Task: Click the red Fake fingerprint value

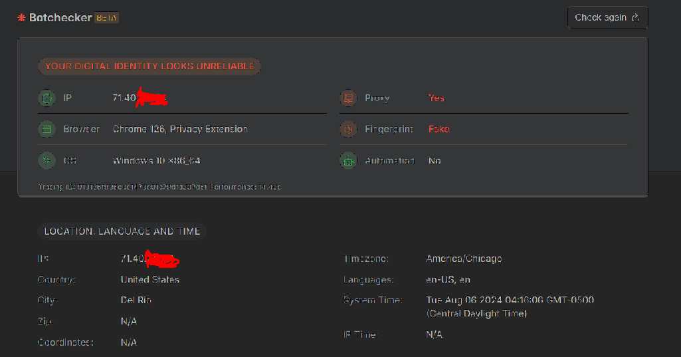Action: pos(438,129)
